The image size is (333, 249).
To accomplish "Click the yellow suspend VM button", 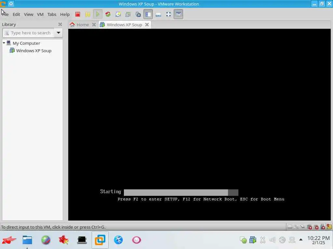I will click(x=88, y=14).
